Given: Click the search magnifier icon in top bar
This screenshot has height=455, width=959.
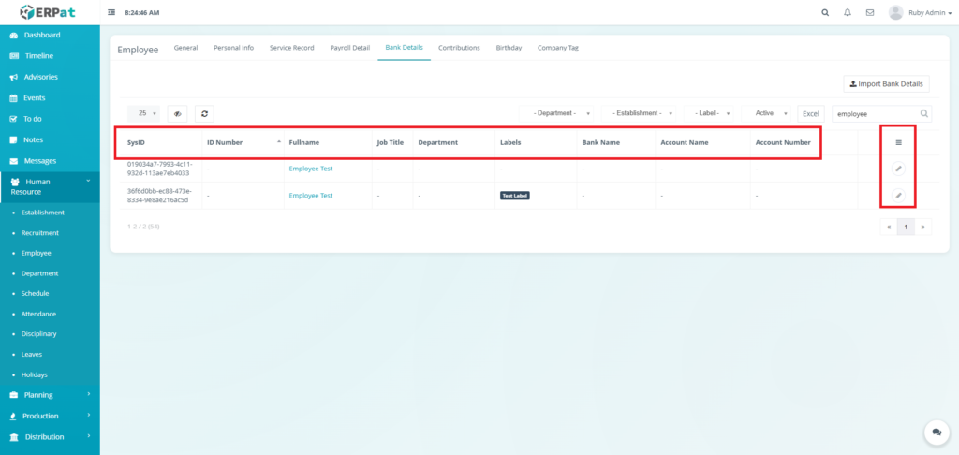Looking at the screenshot, I should 824,13.
